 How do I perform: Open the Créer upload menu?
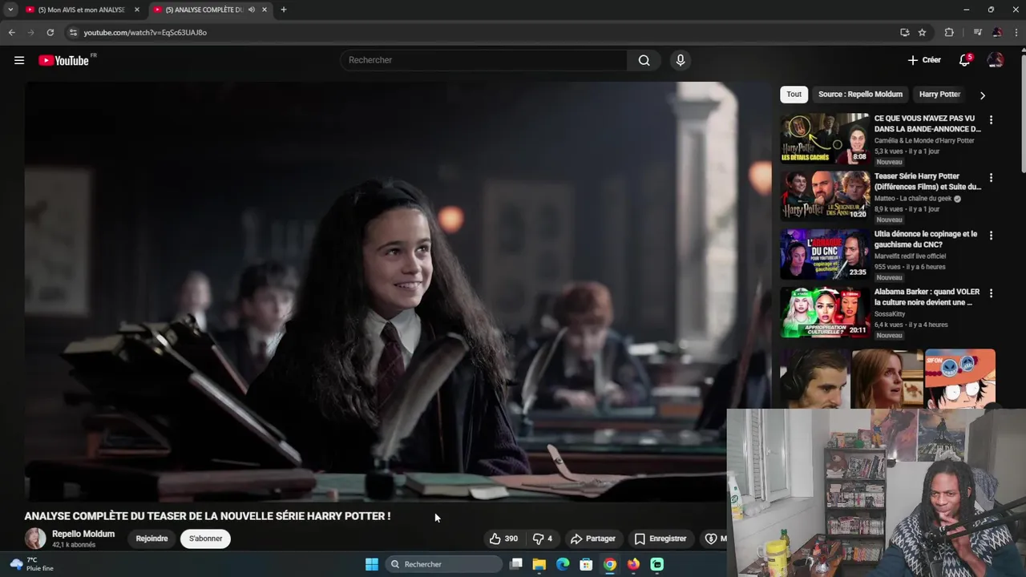coord(924,60)
